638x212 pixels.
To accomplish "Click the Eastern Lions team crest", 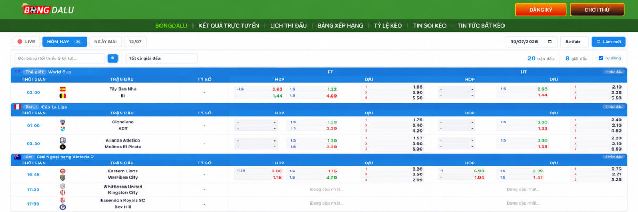I will [62, 171].
